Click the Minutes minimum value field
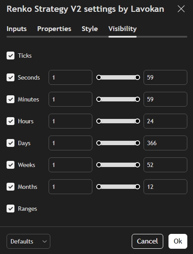The image size is (193, 254). (x=70, y=99)
